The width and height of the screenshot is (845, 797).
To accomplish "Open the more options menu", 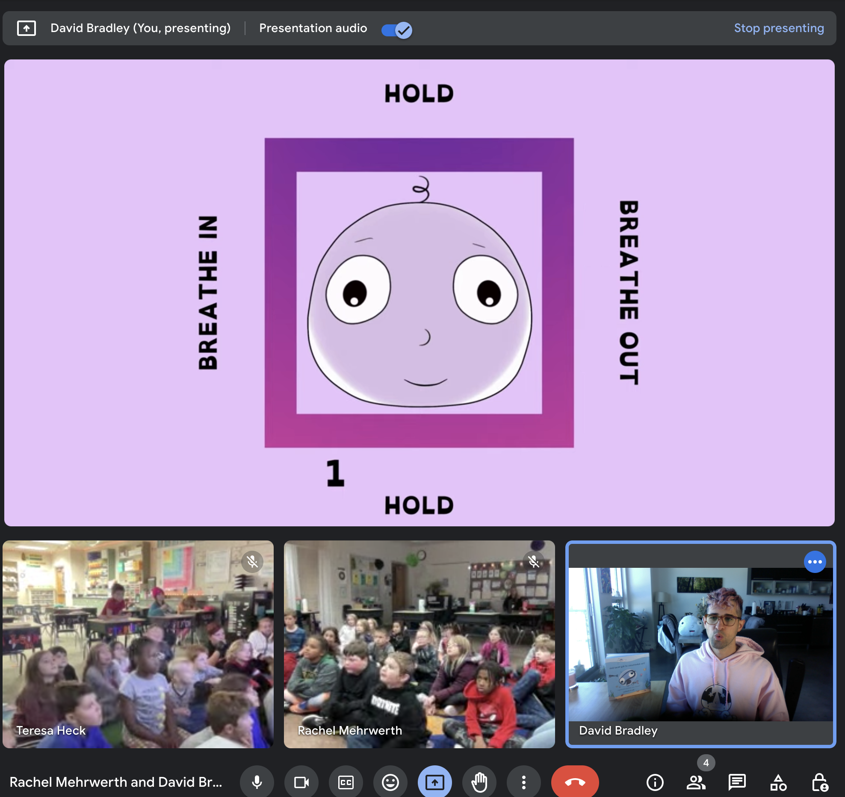I will [x=523, y=782].
